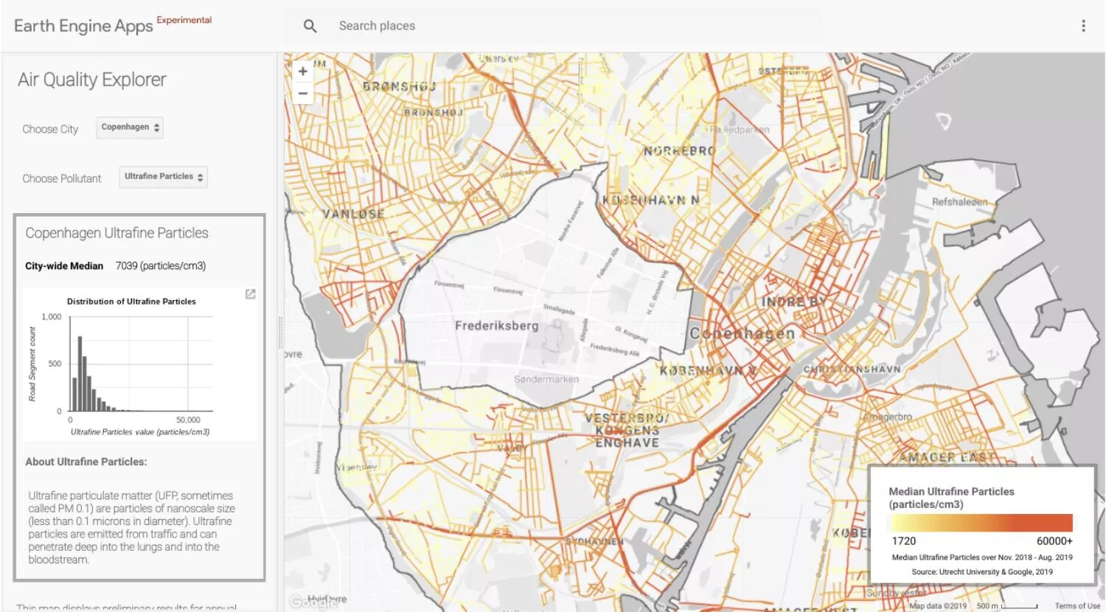Zoom out the map with minus button
This screenshot has width=1106, height=612.
click(302, 93)
